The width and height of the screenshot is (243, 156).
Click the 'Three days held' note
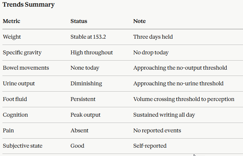pyautogui.click(x=153, y=37)
